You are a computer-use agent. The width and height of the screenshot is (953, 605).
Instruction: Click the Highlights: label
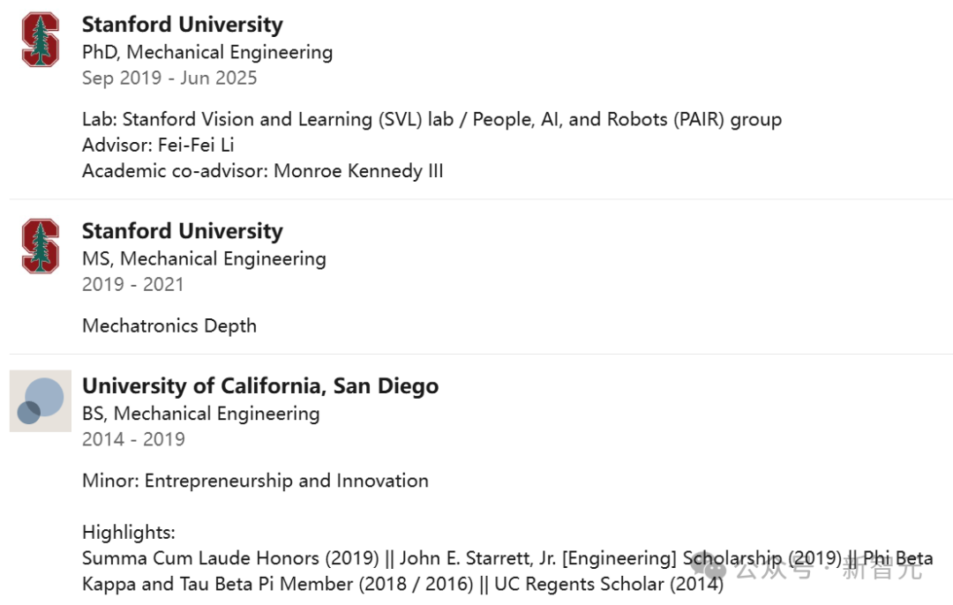[129, 533]
